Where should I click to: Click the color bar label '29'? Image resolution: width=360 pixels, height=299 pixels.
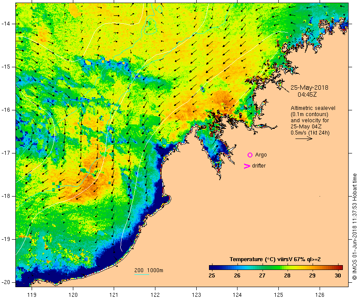point(312,275)
